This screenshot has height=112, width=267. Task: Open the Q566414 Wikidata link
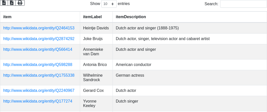point(38,50)
